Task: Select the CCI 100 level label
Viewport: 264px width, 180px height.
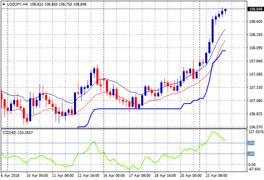Action: 251,154
